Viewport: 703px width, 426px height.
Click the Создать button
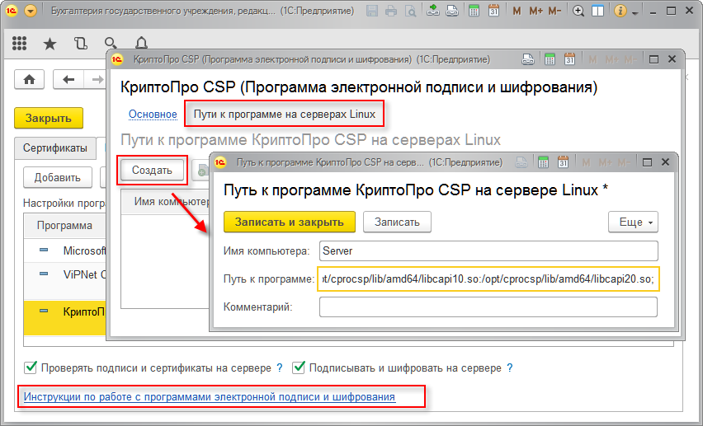152,171
